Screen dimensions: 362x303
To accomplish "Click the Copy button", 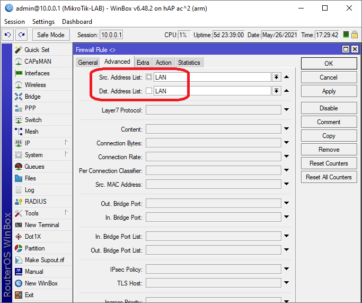I will [329, 136].
